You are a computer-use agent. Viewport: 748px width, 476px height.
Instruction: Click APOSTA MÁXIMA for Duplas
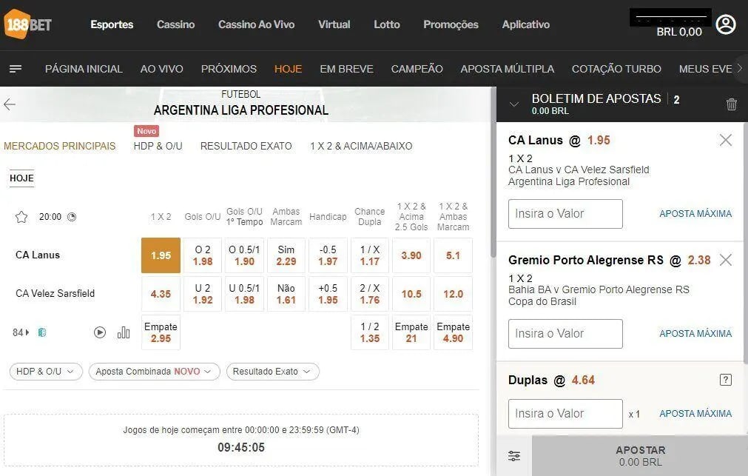click(695, 414)
